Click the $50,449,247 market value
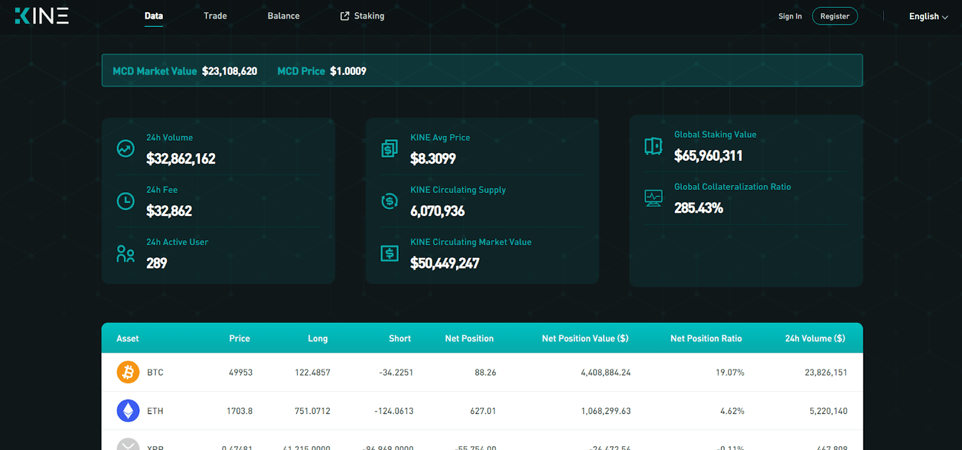Screen dimensions: 962x450 (x=445, y=263)
